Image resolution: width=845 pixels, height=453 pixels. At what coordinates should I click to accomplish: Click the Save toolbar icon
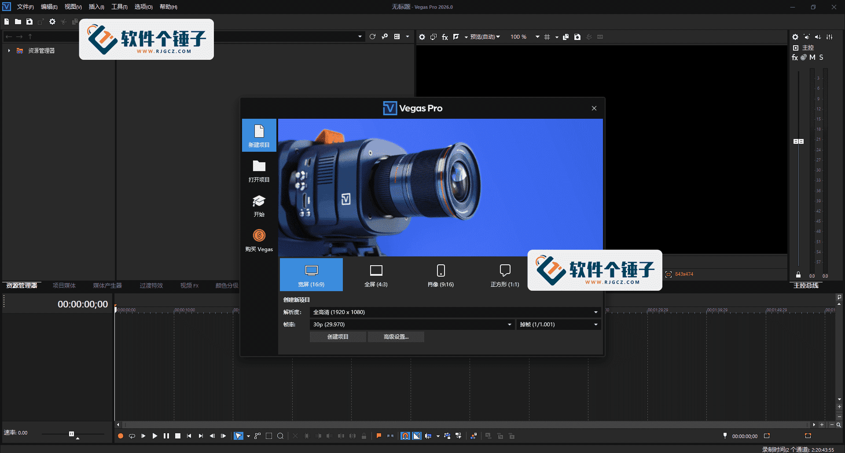click(x=29, y=22)
